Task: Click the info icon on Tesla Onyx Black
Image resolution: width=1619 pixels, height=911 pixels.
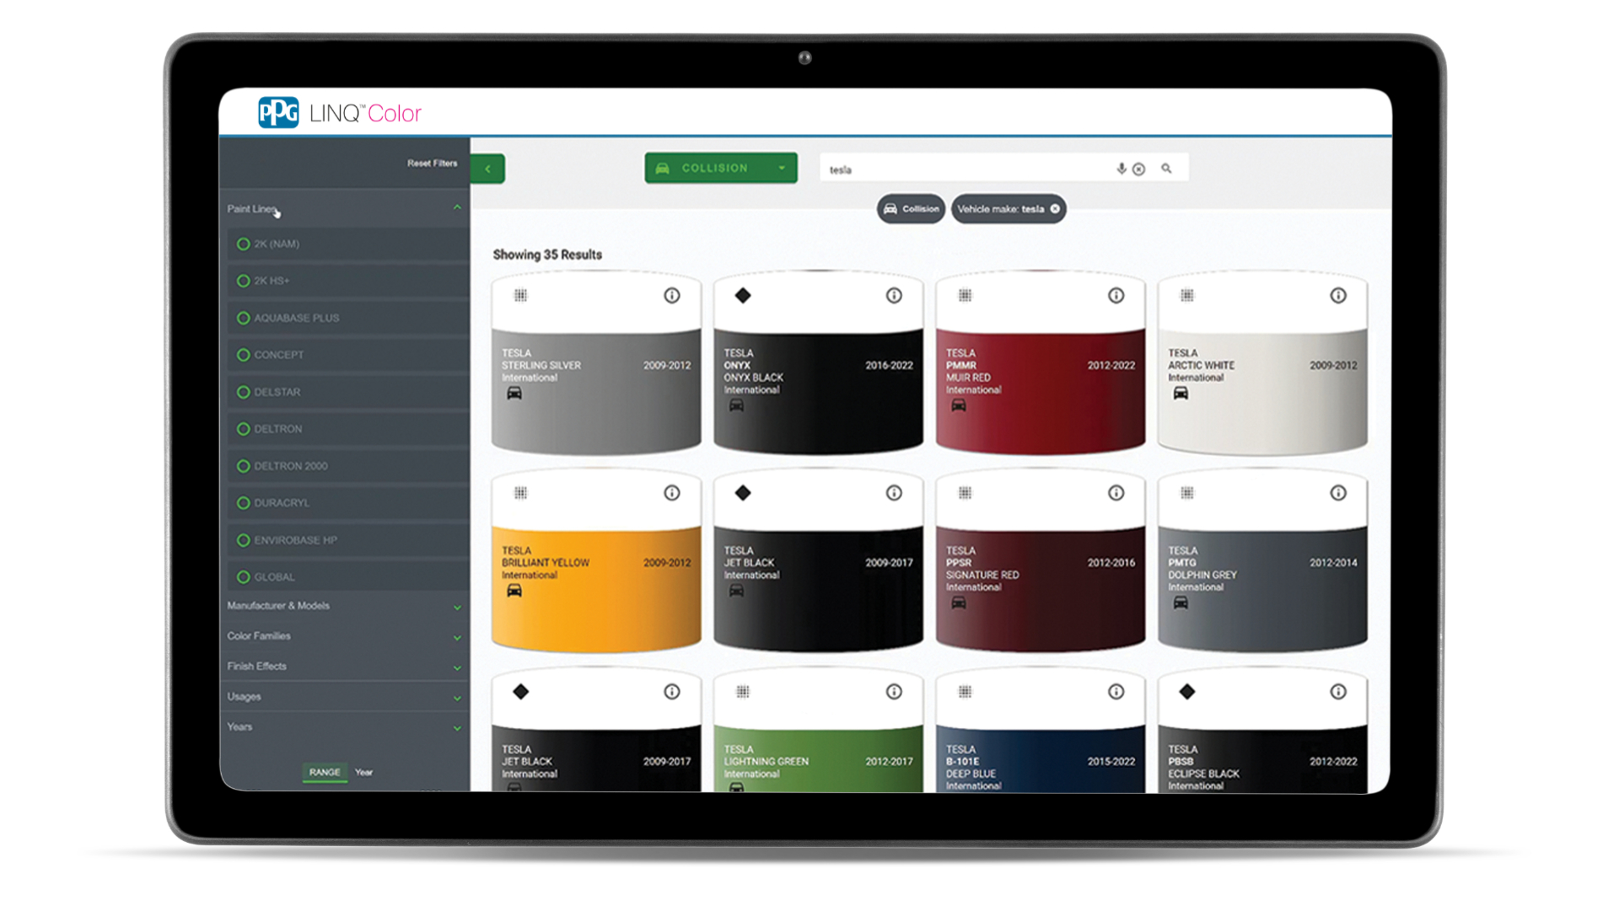Action: click(896, 296)
